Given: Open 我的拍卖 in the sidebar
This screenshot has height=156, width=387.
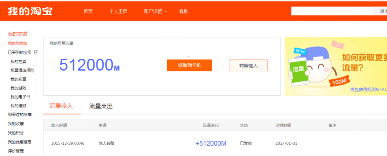Looking at the screenshot, I should pyautogui.click(x=18, y=61).
